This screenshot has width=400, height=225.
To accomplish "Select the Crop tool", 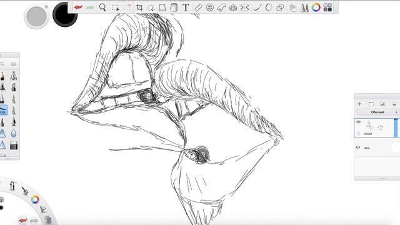I will point(139,7).
